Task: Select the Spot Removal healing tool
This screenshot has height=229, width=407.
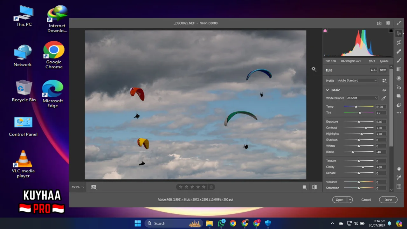Action: click(x=399, y=51)
